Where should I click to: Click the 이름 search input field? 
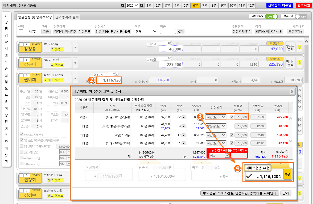tap(168, 31)
